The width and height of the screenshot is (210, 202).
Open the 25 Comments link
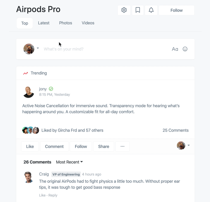tap(175, 130)
